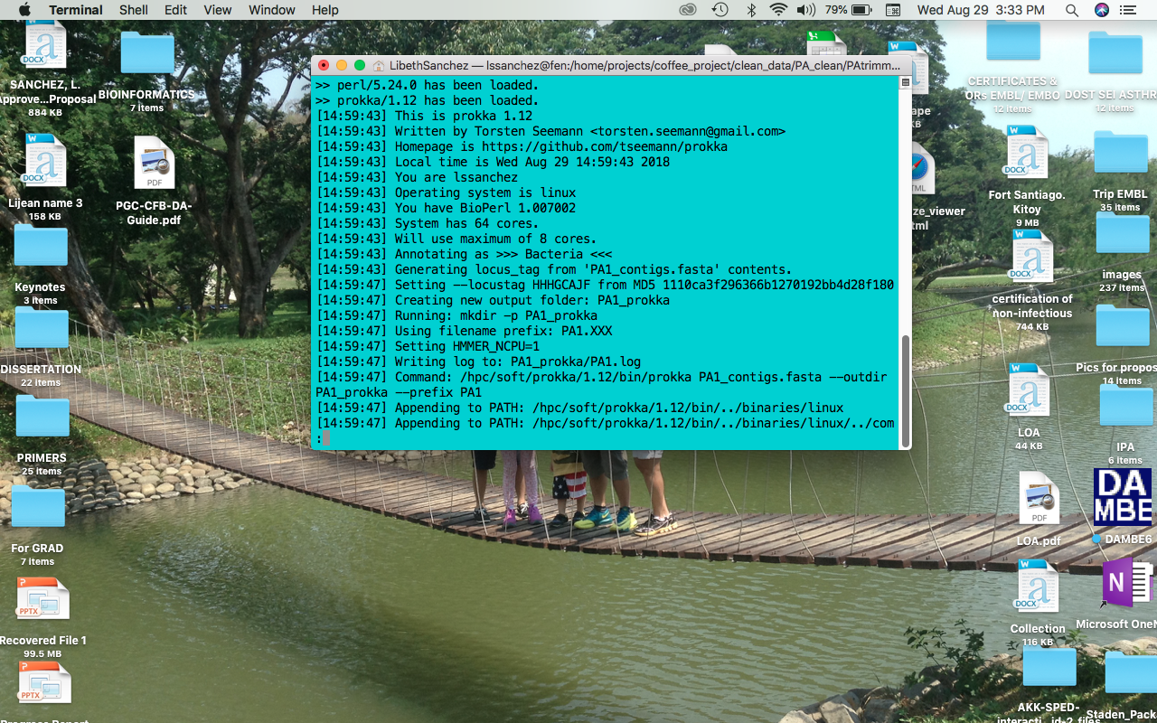Open the battery status at 79%

847,10
